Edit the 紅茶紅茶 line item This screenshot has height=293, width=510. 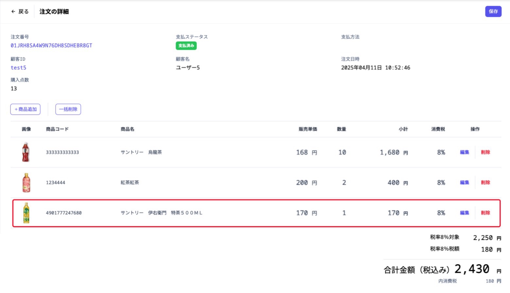point(464,182)
